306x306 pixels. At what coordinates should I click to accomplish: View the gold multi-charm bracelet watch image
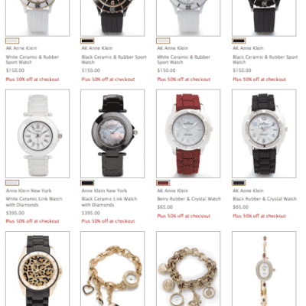pos(188,269)
